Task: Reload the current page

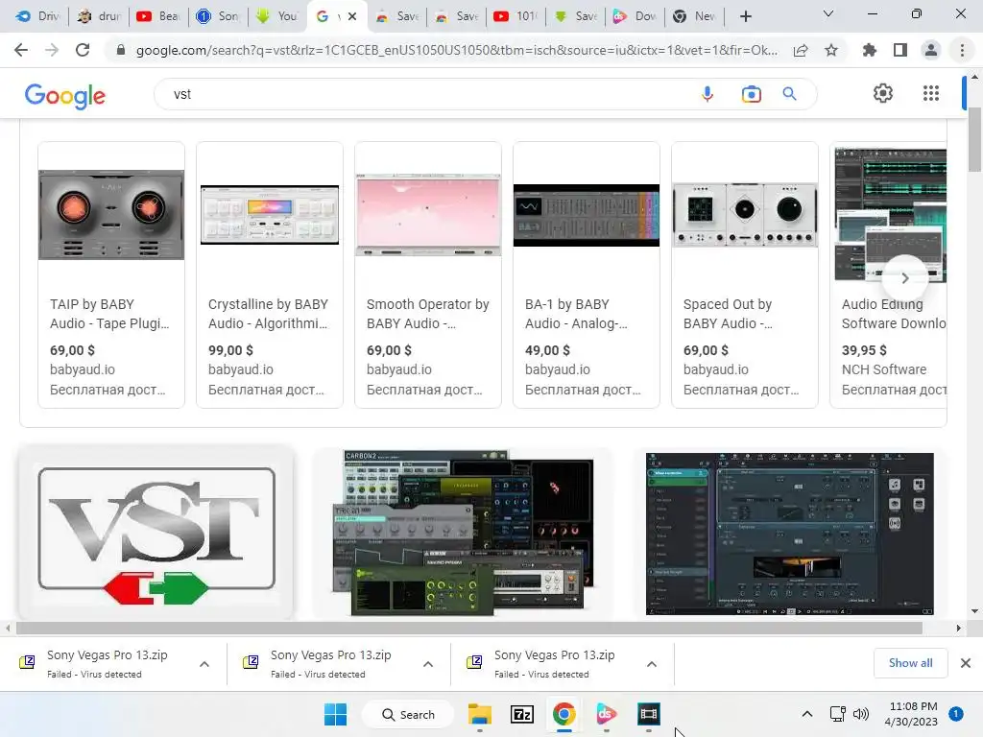Action: [83, 50]
